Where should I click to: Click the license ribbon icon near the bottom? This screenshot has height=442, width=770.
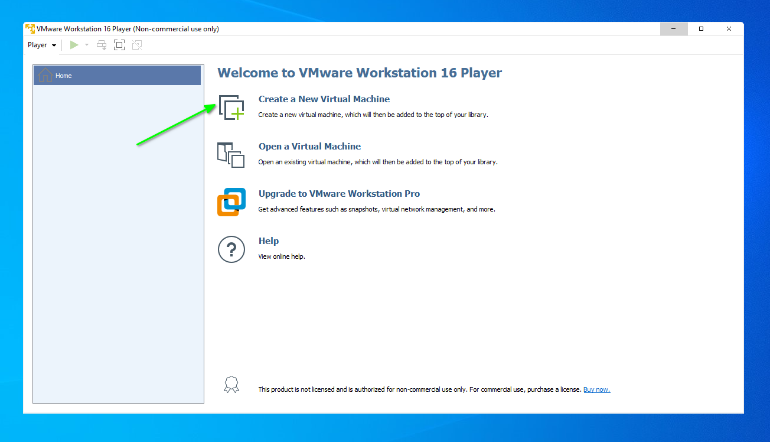(x=231, y=384)
